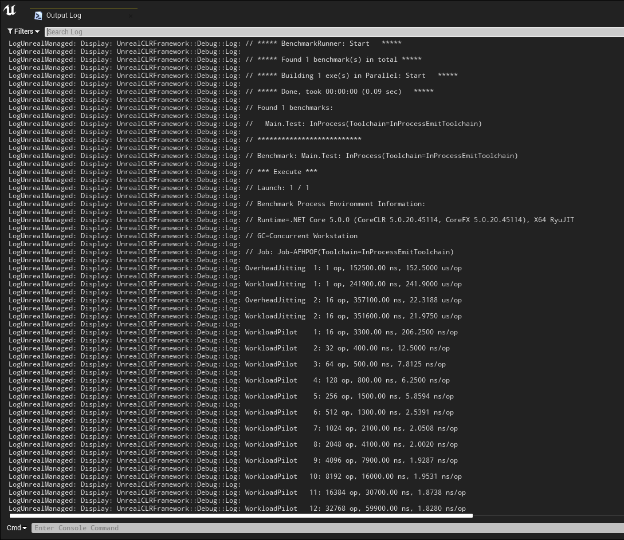Select the 'Done, took 00:00:00 (0.09 sec)' line

[x=221, y=92]
